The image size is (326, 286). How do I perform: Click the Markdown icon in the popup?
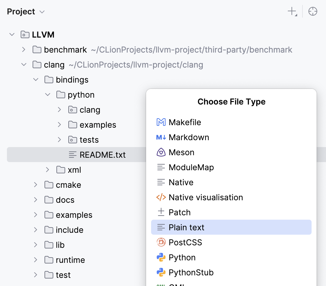(x=161, y=137)
